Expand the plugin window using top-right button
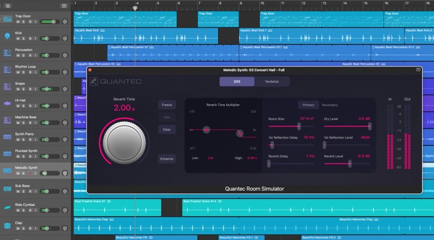Viewport: 434px width, 240px height. click(418, 70)
